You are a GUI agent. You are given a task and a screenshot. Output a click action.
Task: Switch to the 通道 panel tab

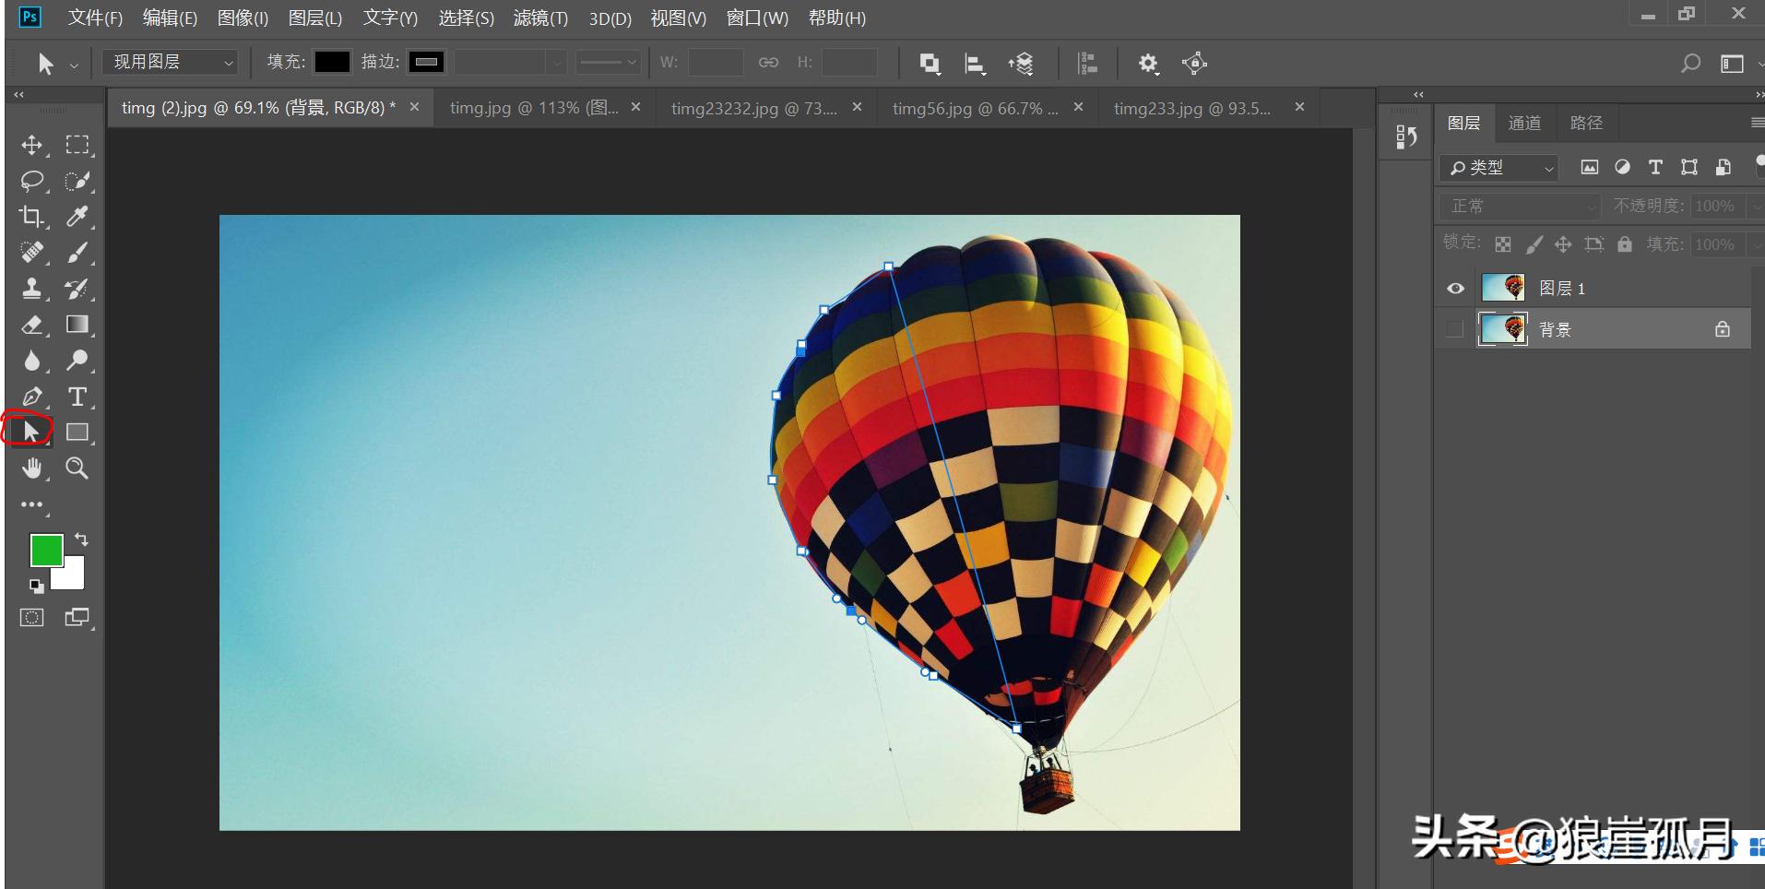point(1524,122)
